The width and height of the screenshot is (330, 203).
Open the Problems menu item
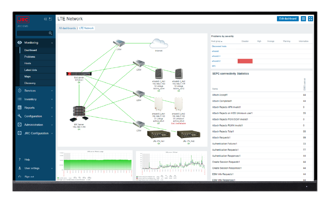click(30, 57)
